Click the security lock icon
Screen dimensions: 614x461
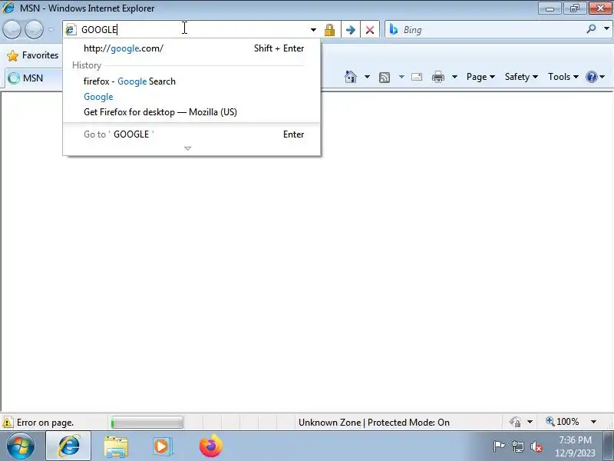pos(329,30)
